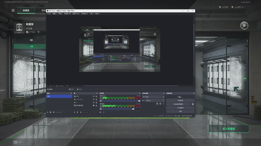Select the -1层 floor in the game sidebar

pos(30,46)
